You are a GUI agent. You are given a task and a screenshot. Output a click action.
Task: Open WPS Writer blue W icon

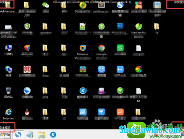[120, 69]
